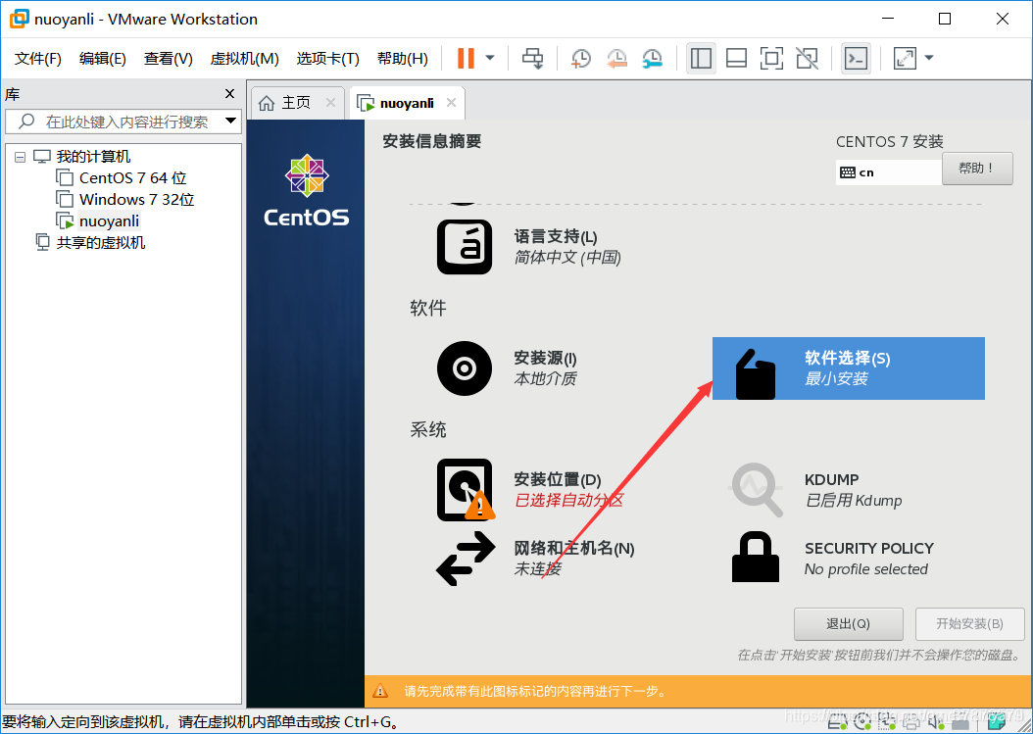This screenshot has width=1033, height=734.
Task: Select CentOS 7 64 位 virtual machine
Action: click(132, 178)
